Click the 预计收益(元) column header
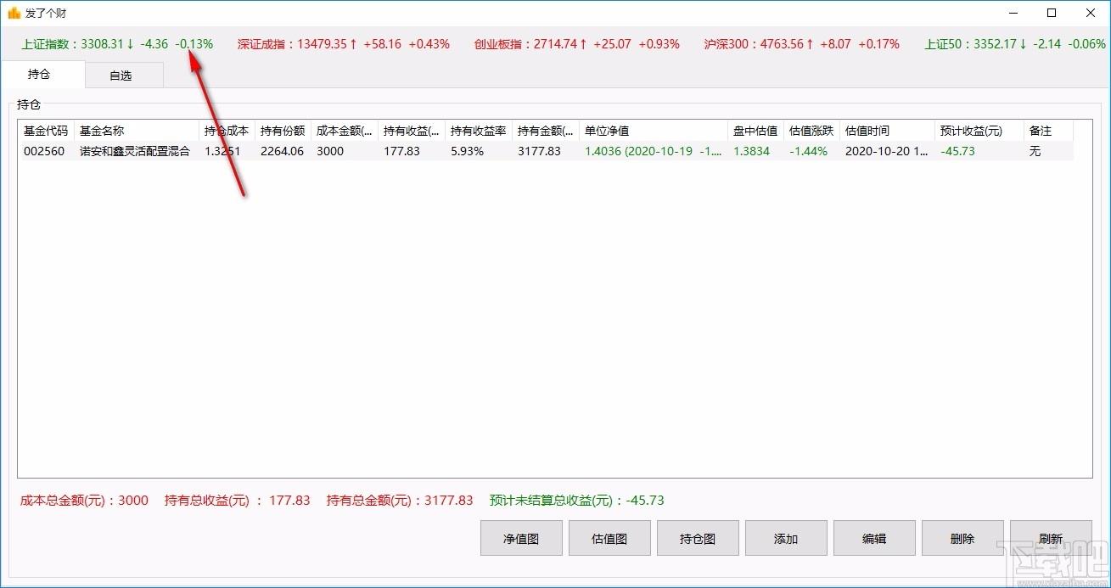 pos(968,130)
